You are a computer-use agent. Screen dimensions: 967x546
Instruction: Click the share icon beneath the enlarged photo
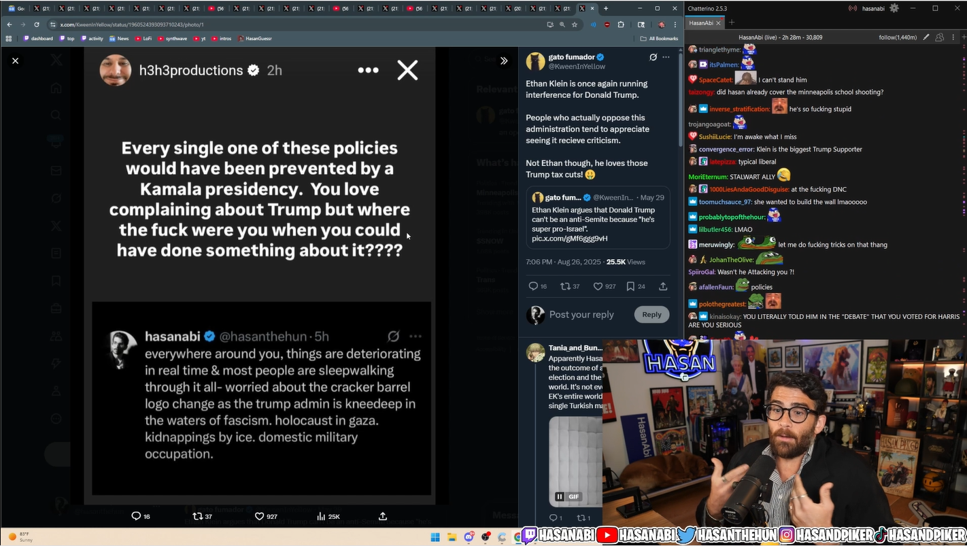[x=383, y=516]
